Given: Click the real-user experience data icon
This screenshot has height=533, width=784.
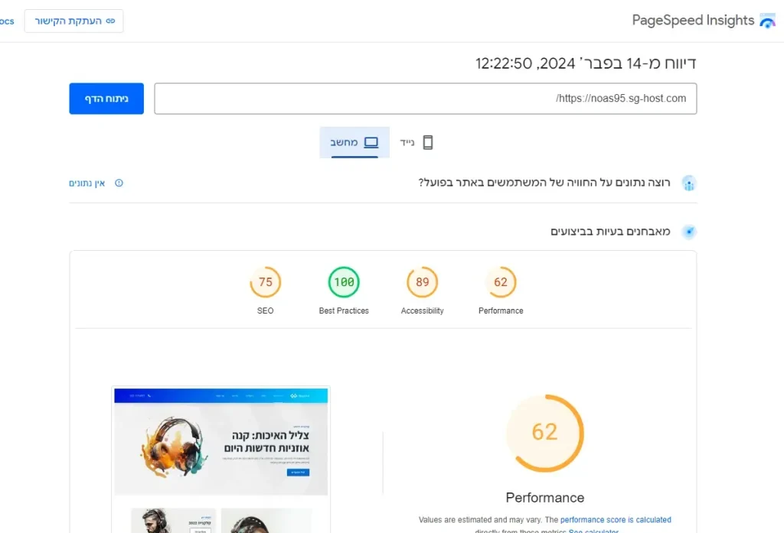Looking at the screenshot, I should pos(689,183).
